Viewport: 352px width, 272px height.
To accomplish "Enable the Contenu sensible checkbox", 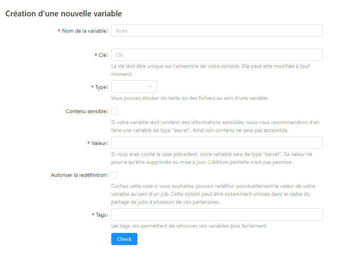I will pyautogui.click(x=114, y=111).
